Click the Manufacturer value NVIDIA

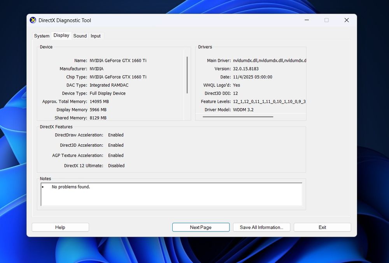tap(96, 69)
